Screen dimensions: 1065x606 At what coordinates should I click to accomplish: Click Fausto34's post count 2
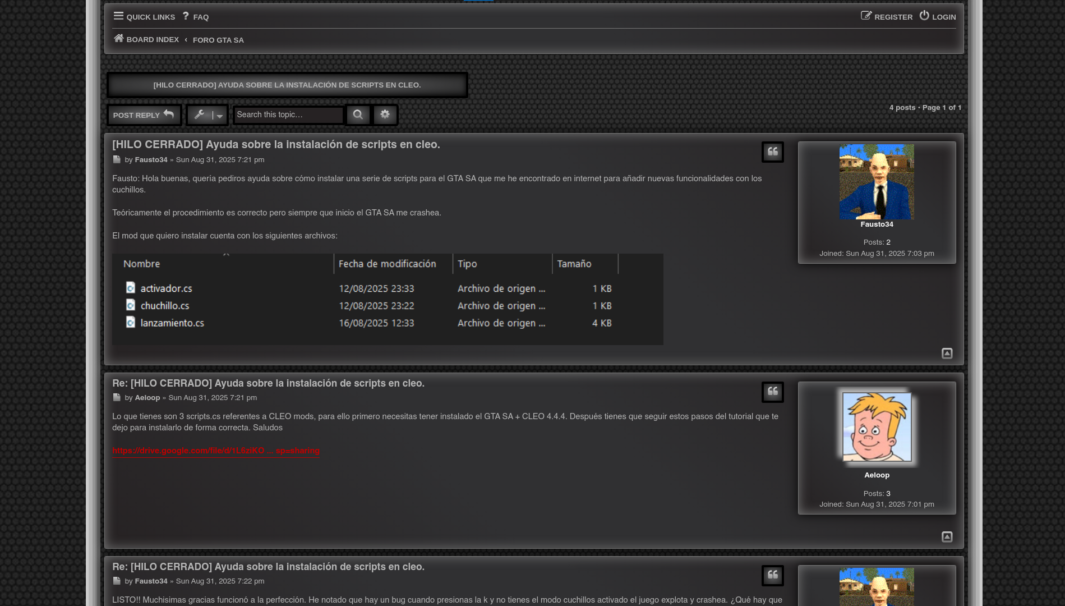tap(888, 242)
